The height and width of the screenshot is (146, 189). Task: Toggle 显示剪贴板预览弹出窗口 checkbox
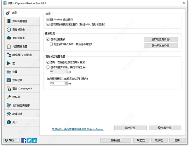(48, 25)
